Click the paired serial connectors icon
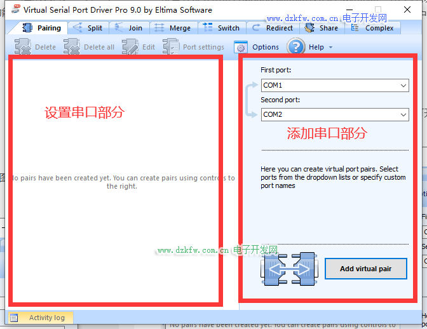This screenshot has width=427, height=329. 288,269
